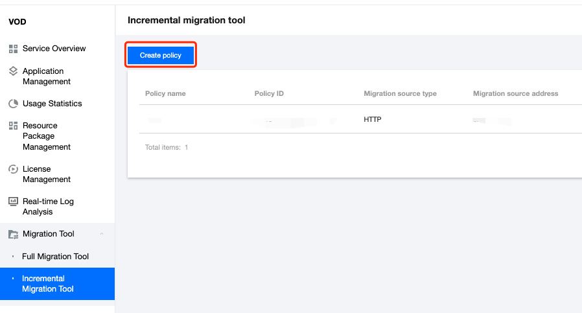Click the Migration source address header
This screenshot has width=582, height=313.
[515, 93]
